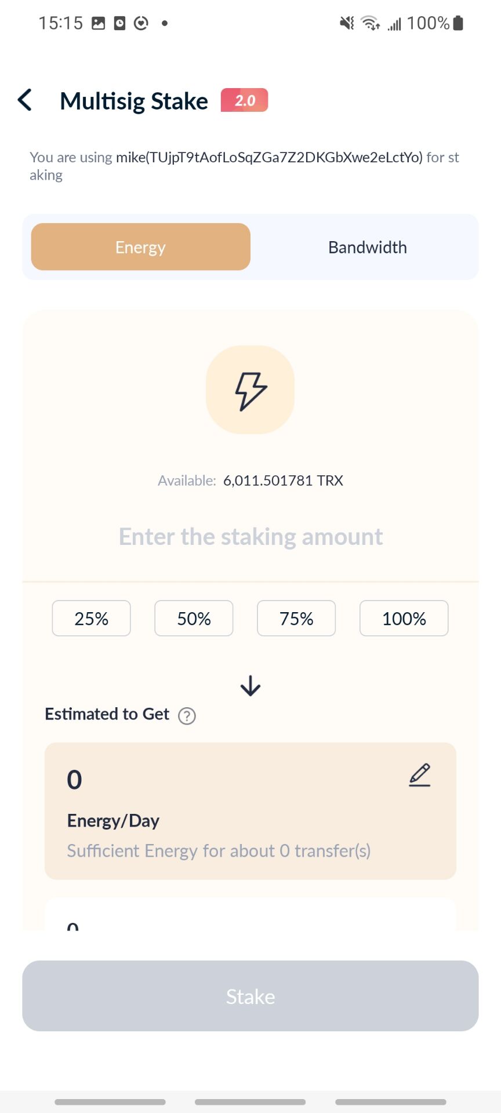Tap the mike wallet address text

pos(269,157)
